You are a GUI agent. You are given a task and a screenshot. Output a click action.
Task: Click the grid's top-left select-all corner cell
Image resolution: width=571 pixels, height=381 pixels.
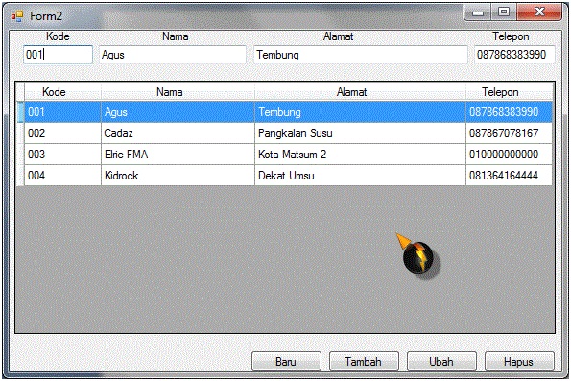coord(20,91)
